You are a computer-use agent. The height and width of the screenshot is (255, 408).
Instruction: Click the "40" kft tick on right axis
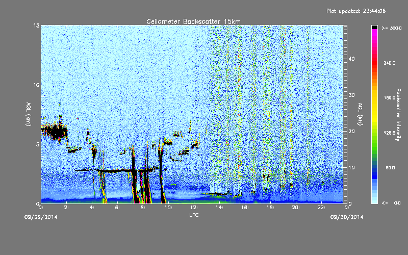click(351, 59)
